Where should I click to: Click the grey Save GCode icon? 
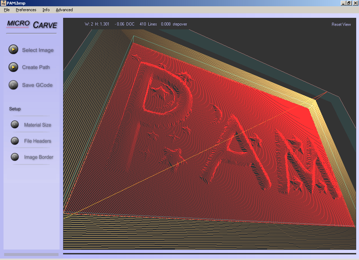point(13,85)
